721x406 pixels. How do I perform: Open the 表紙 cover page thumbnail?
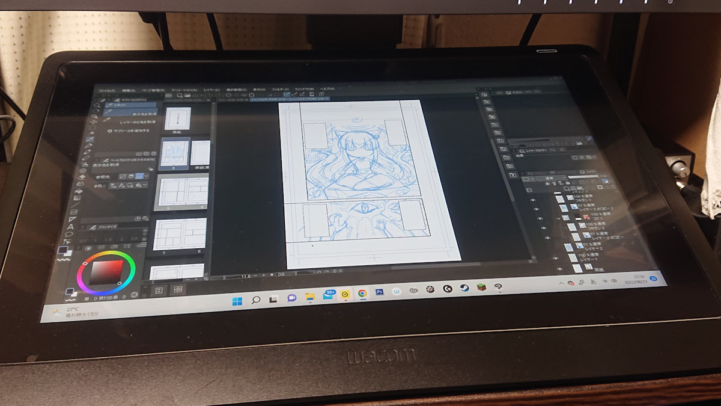pyautogui.click(x=177, y=118)
